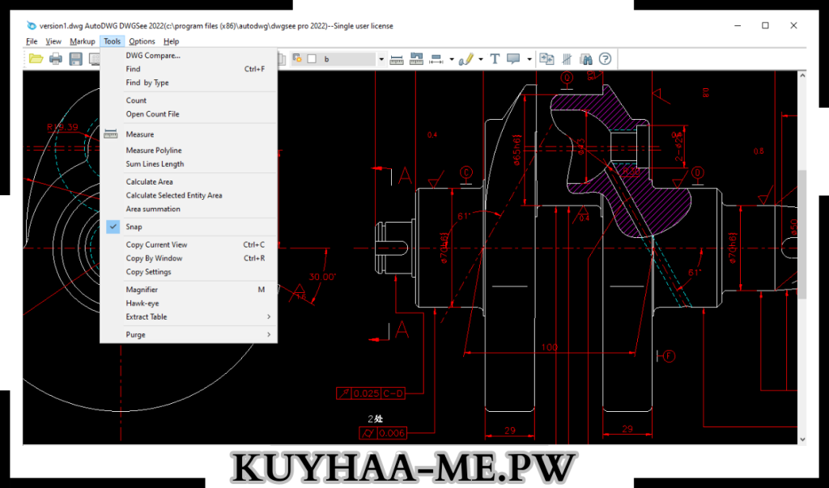This screenshot has height=488, width=829.
Task: Select the Text markup tool
Action: [x=495, y=59]
